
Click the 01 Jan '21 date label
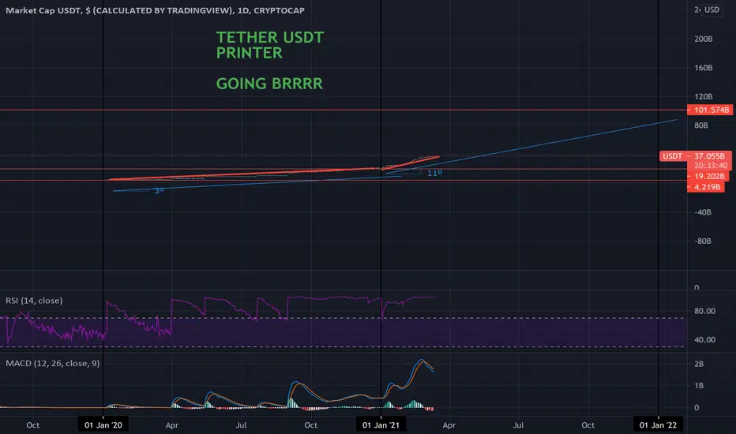381,425
